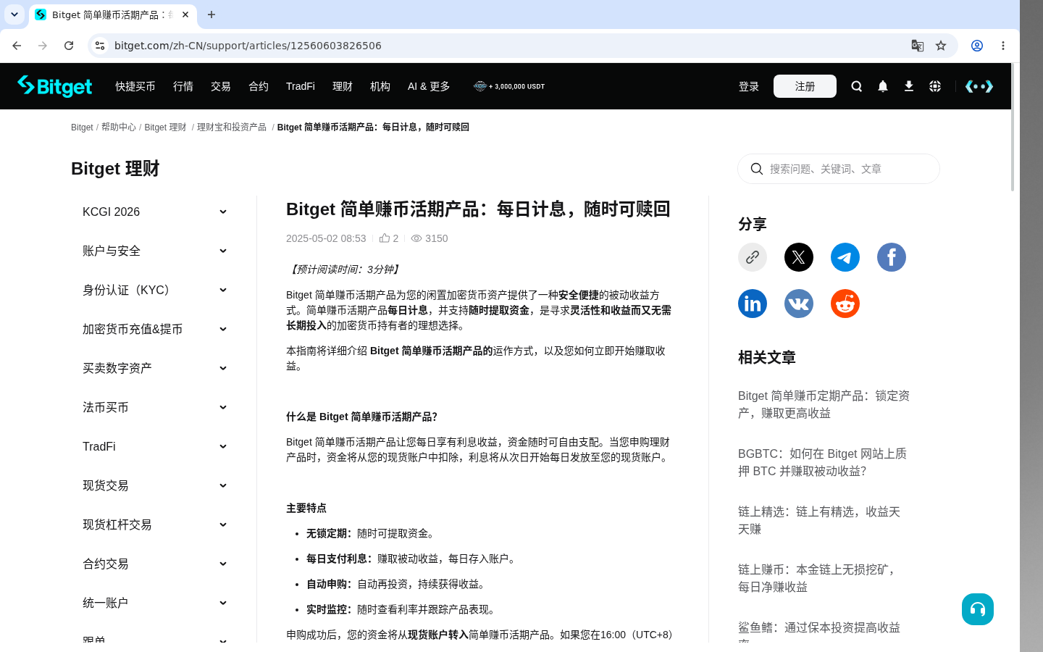Open related article Bitget 简单赚币定期产品
Viewport: 1043px width, 652px height.
(x=824, y=404)
